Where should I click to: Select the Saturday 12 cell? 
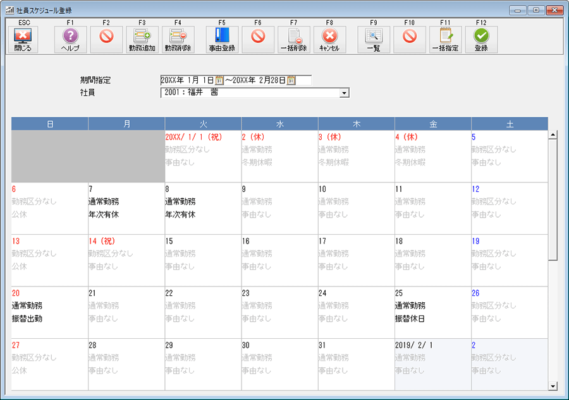(x=510, y=208)
